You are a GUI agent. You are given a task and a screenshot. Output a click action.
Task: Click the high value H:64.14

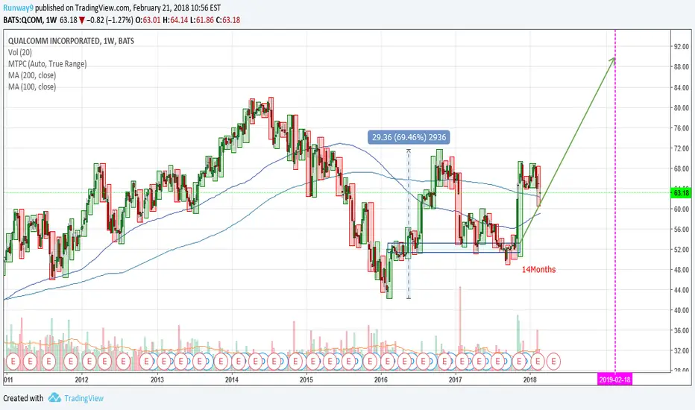(175, 20)
